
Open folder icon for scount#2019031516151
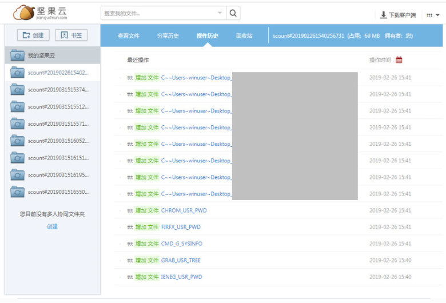point(17,158)
